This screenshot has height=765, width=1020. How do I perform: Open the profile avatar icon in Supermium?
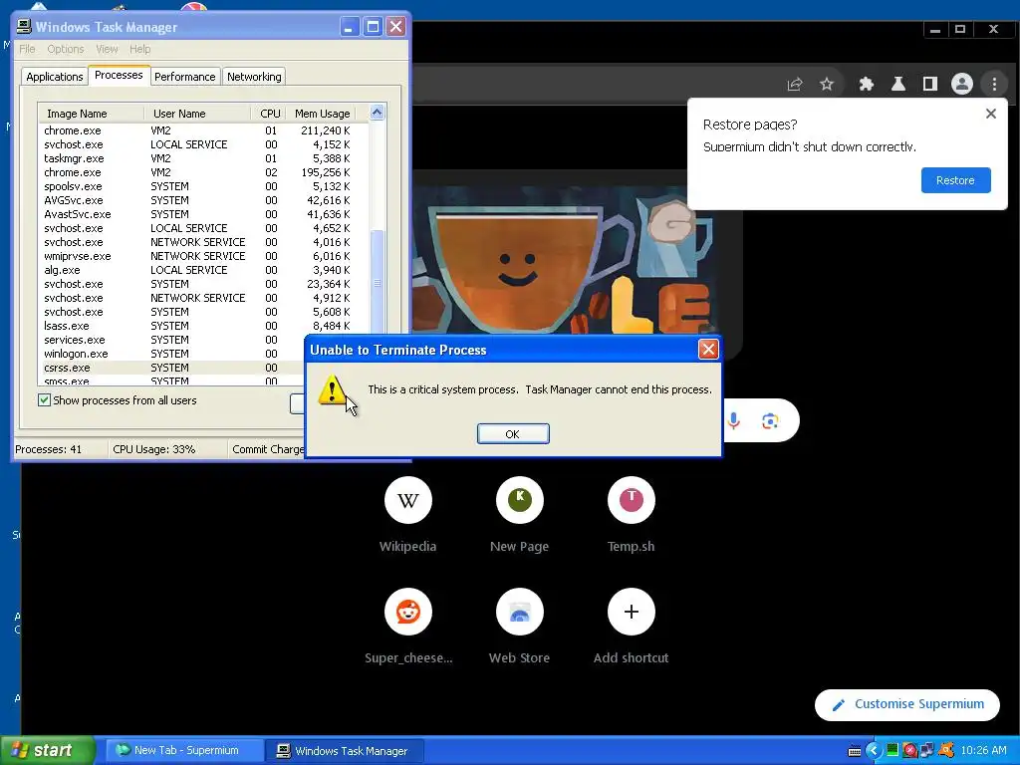click(x=962, y=84)
